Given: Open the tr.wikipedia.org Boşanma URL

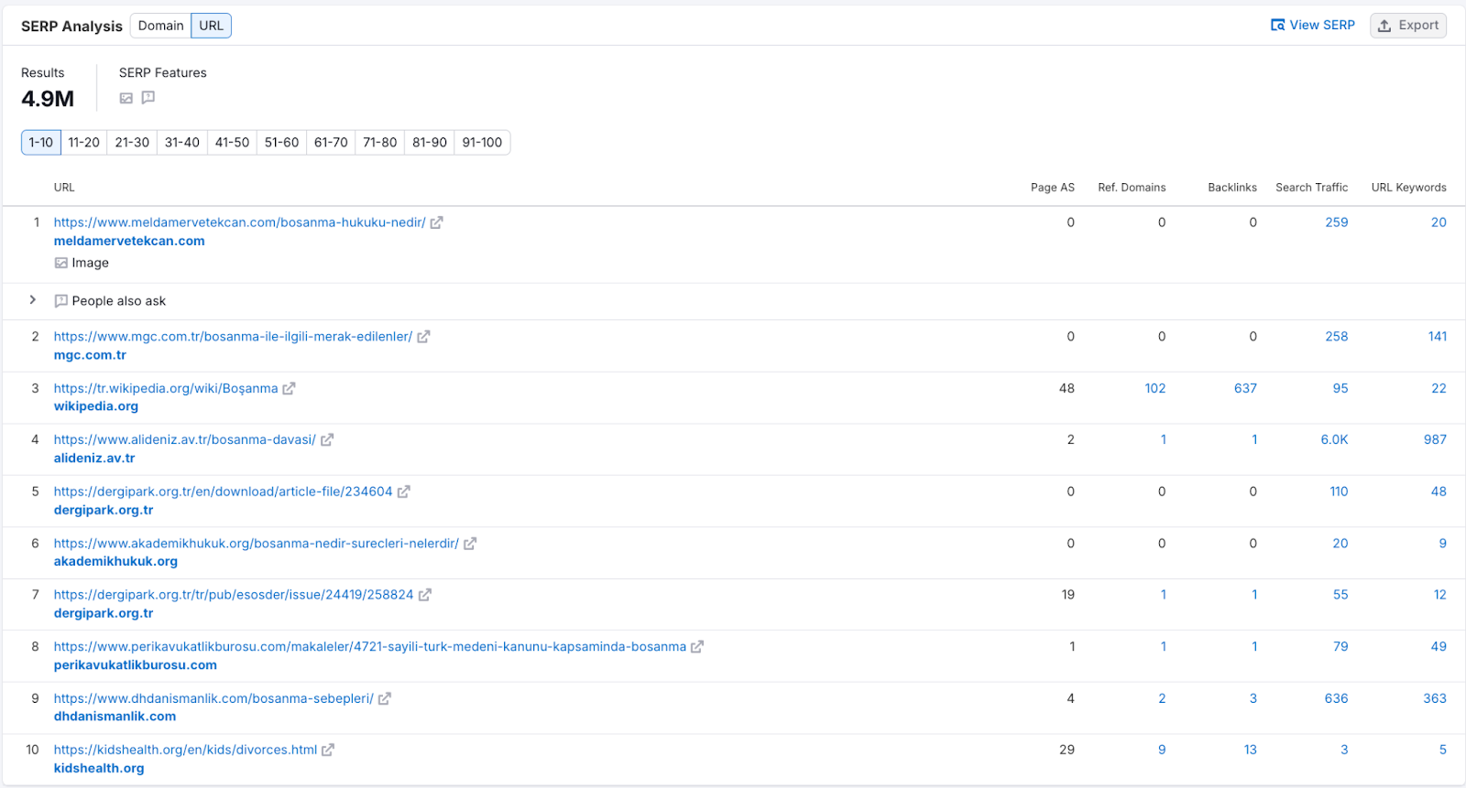Looking at the screenshot, I should click(x=166, y=388).
